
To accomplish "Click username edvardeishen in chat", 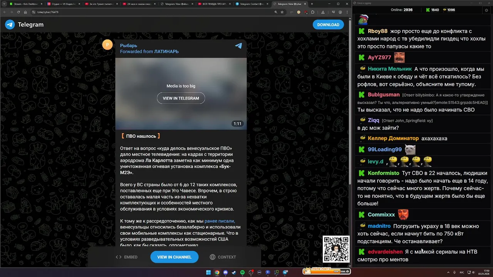I will click(x=385, y=252).
